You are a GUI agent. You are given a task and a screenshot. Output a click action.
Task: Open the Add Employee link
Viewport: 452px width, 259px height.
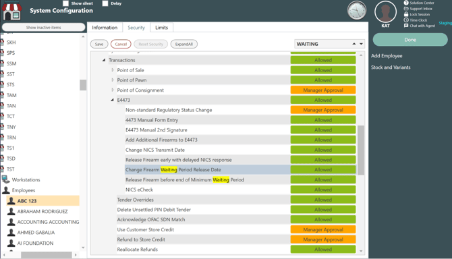[x=387, y=56]
